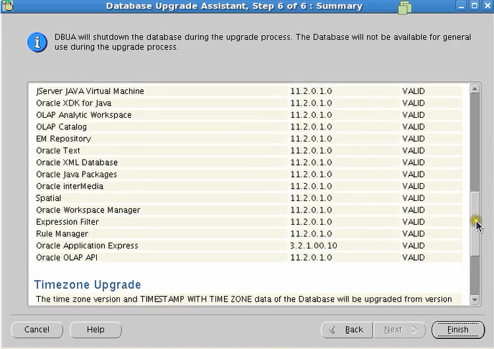Viewport: 494px width, 349px height.
Task: Select Oracle Application Express component
Action: 248,246
